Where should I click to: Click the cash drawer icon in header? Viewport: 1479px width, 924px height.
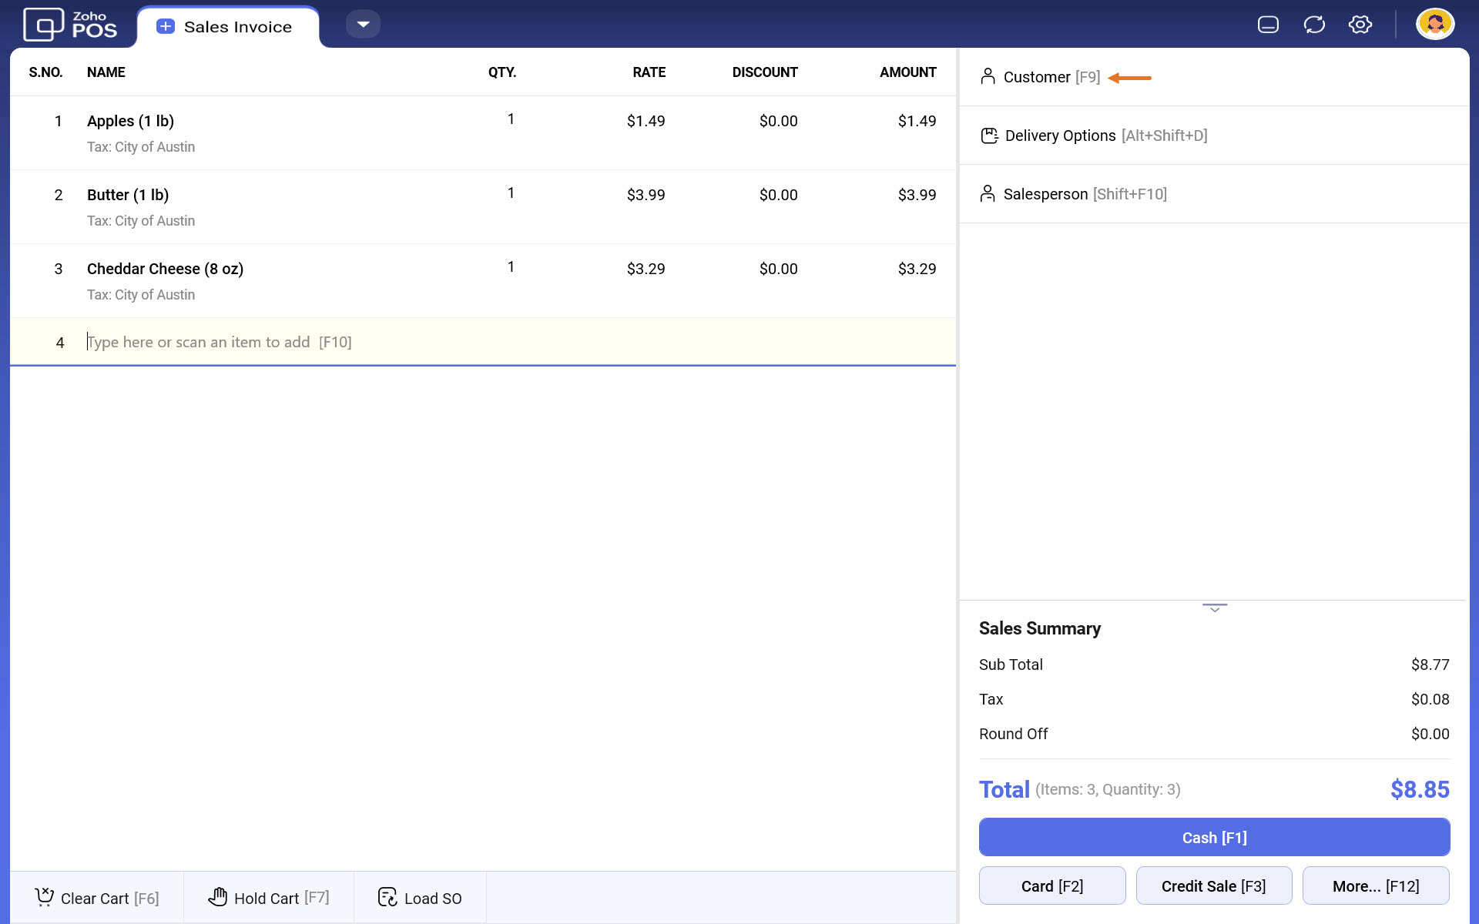pos(1268,25)
